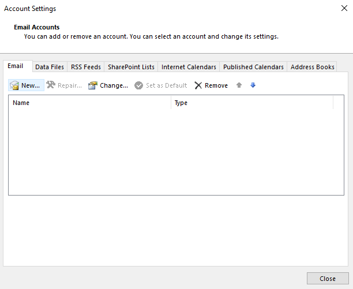Click the Set as Default checkmark
This screenshot has height=289, width=353.
[x=138, y=85]
